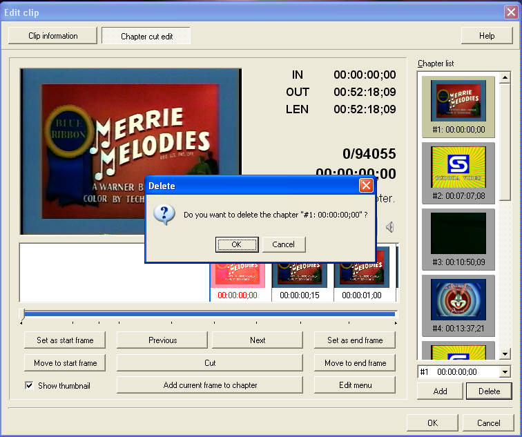Click Move to end frame

click(355, 362)
